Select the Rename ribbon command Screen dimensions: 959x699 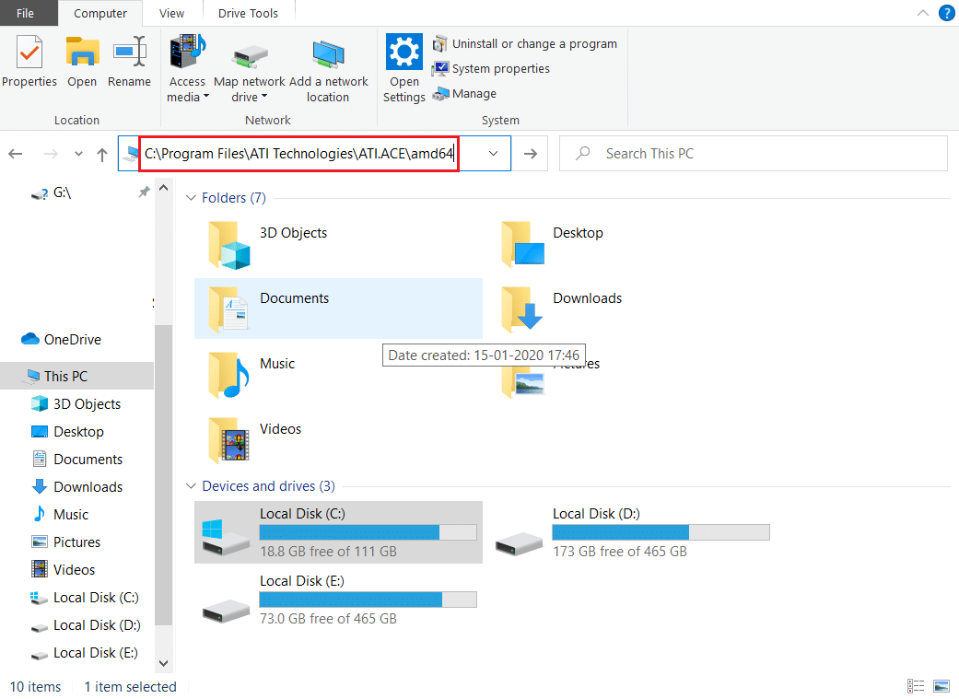(x=129, y=61)
